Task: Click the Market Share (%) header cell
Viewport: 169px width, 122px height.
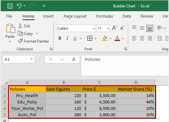Action: click(136, 89)
